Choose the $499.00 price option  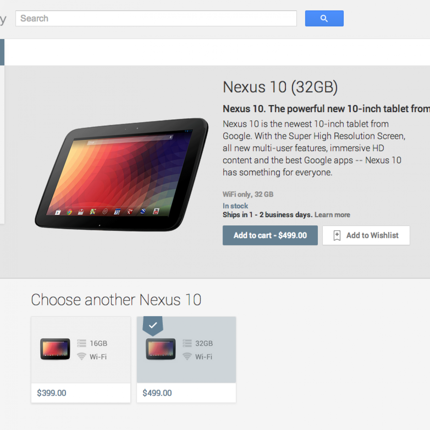[157, 393]
